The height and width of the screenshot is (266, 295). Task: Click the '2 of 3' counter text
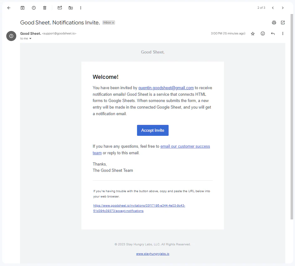pos(261,8)
